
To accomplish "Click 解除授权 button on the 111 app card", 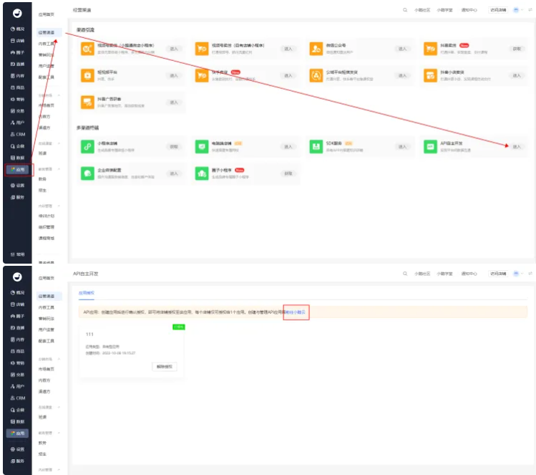I will point(165,367).
